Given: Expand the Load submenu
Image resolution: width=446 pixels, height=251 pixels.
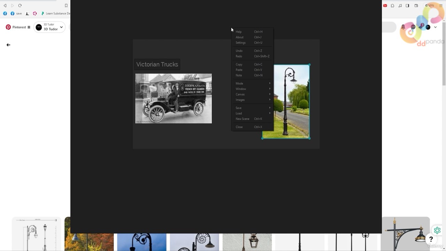Looking at the screenshot, I should tap(253, 113).
